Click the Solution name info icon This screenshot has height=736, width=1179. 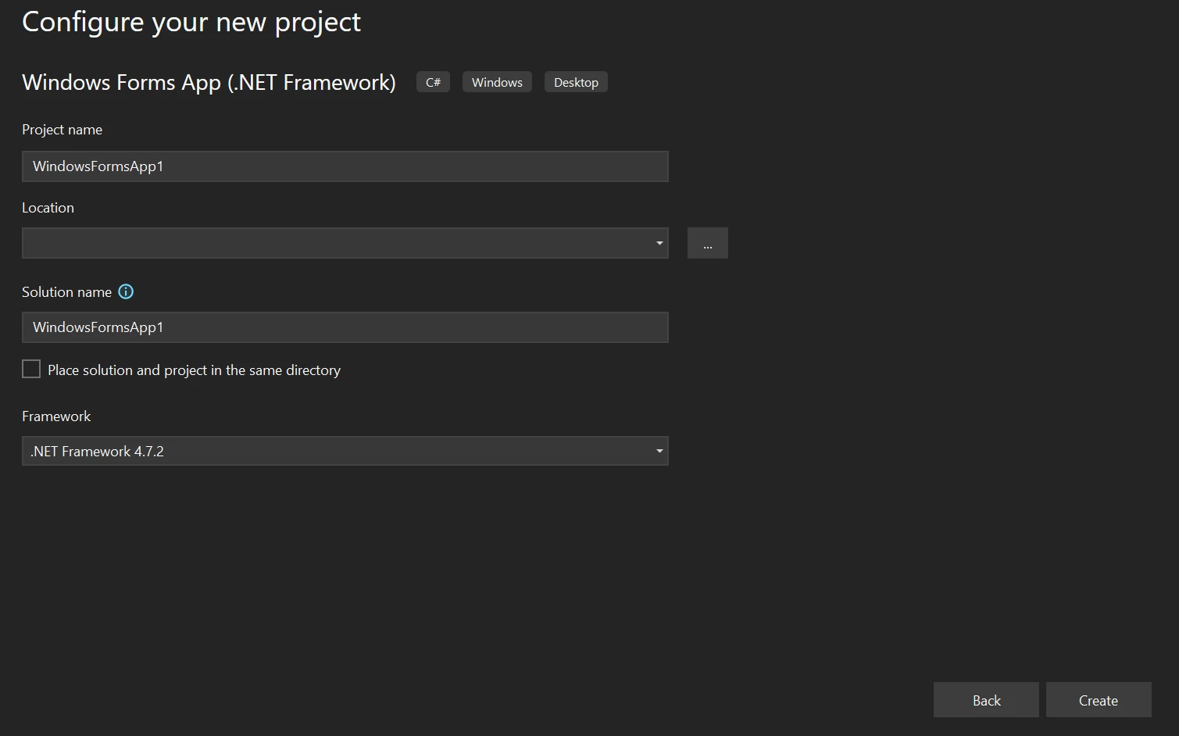[x=126, y=291]
